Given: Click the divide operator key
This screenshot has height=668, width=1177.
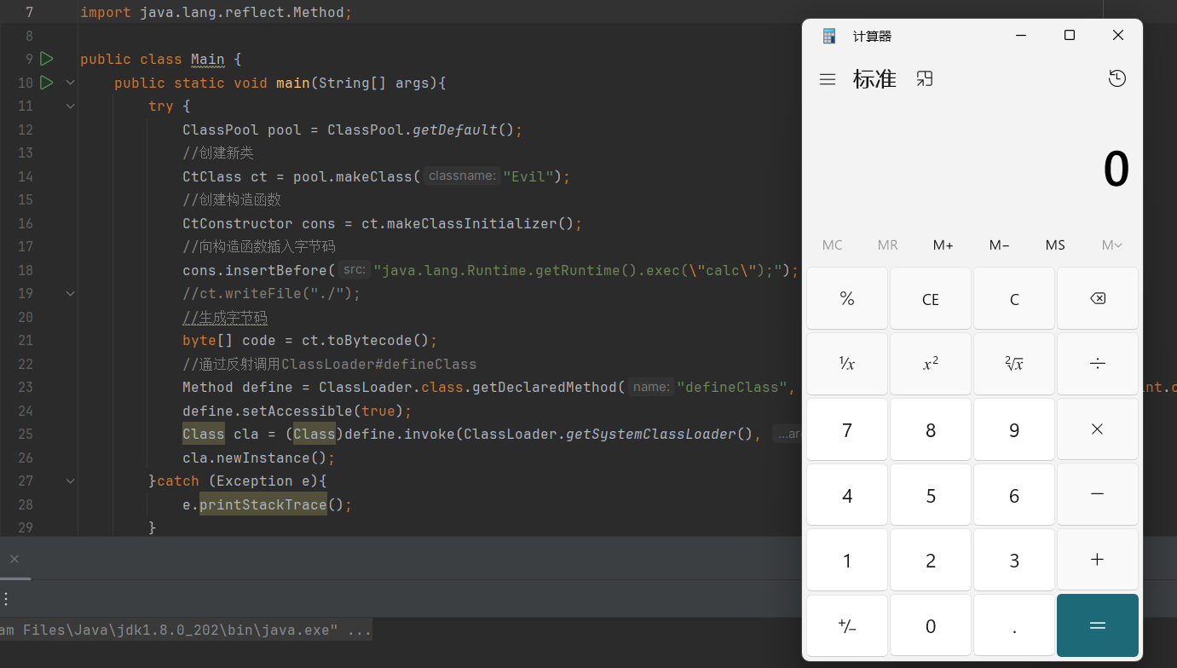Looking at the screenshot, I should tap(1098, 364).
